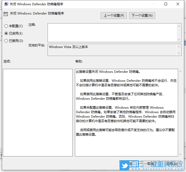The height and width of the screenshot is (172, 186).
Task: Go to next setting 下一个设置(N)
Action: [x=142, y=16]
